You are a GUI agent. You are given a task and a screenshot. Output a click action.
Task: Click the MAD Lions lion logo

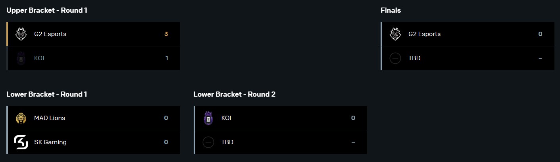tap(21, 118)
